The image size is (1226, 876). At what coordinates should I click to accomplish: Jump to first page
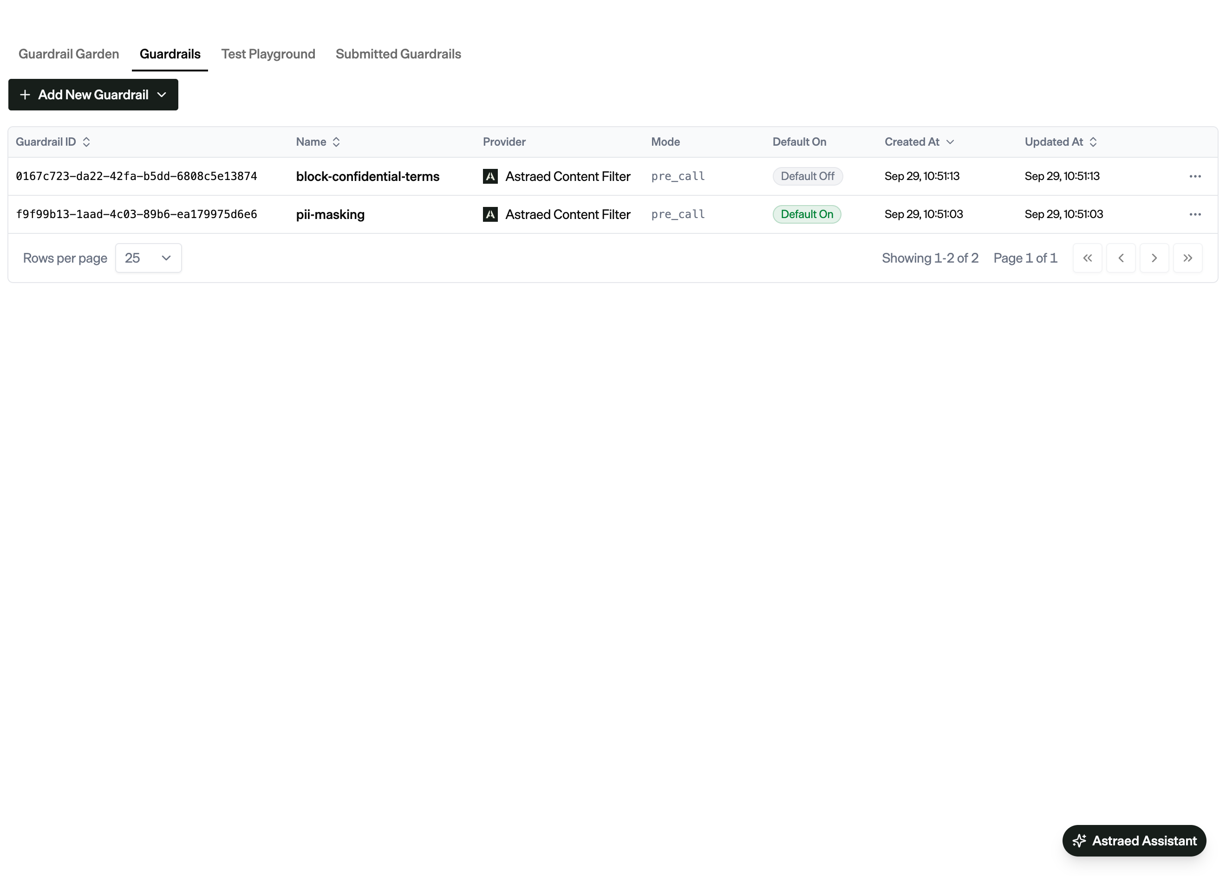(x=1087, y=258)
